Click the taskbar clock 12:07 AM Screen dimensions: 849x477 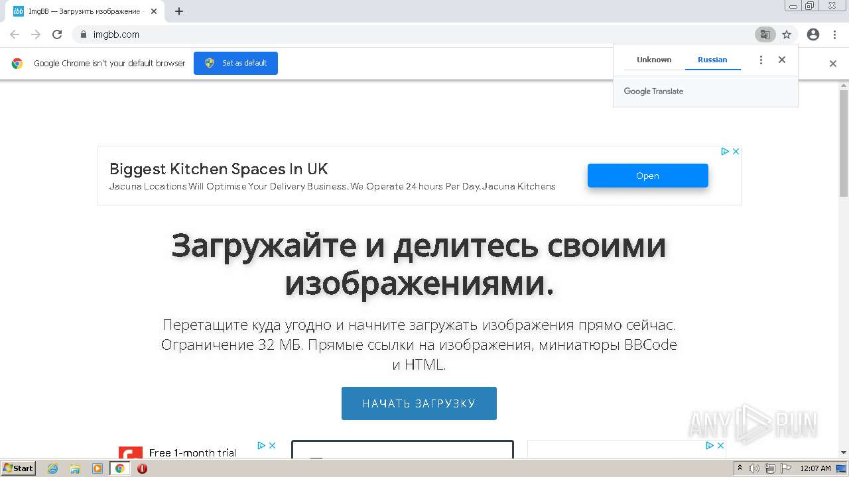[815, 468]
